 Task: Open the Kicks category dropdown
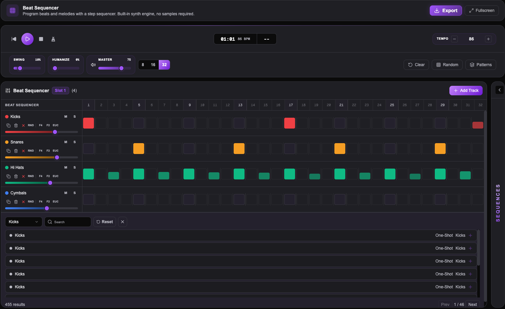point(24,222)
